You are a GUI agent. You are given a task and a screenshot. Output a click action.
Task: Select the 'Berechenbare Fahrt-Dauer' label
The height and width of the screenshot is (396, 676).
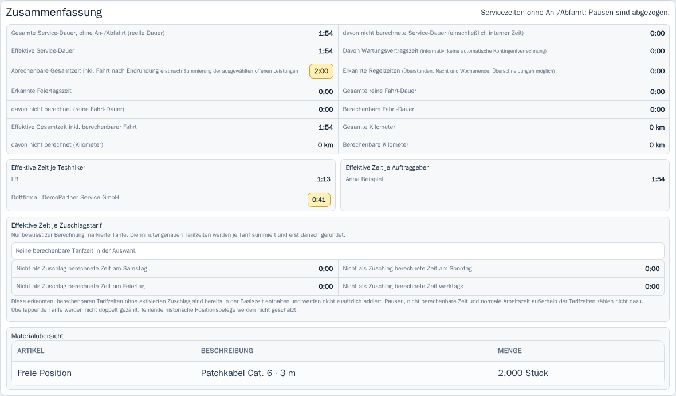(x=379, y=109)
